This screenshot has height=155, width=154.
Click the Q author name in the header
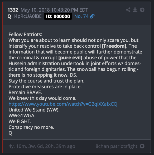point(9,16)
